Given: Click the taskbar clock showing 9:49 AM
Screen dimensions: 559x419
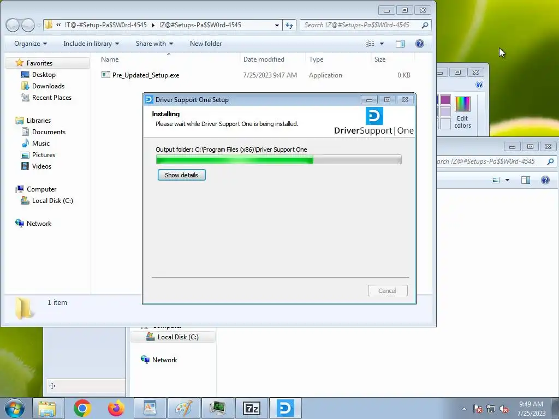Looking at the screenshot, I should pyautogui.click(x=531, y=409).
